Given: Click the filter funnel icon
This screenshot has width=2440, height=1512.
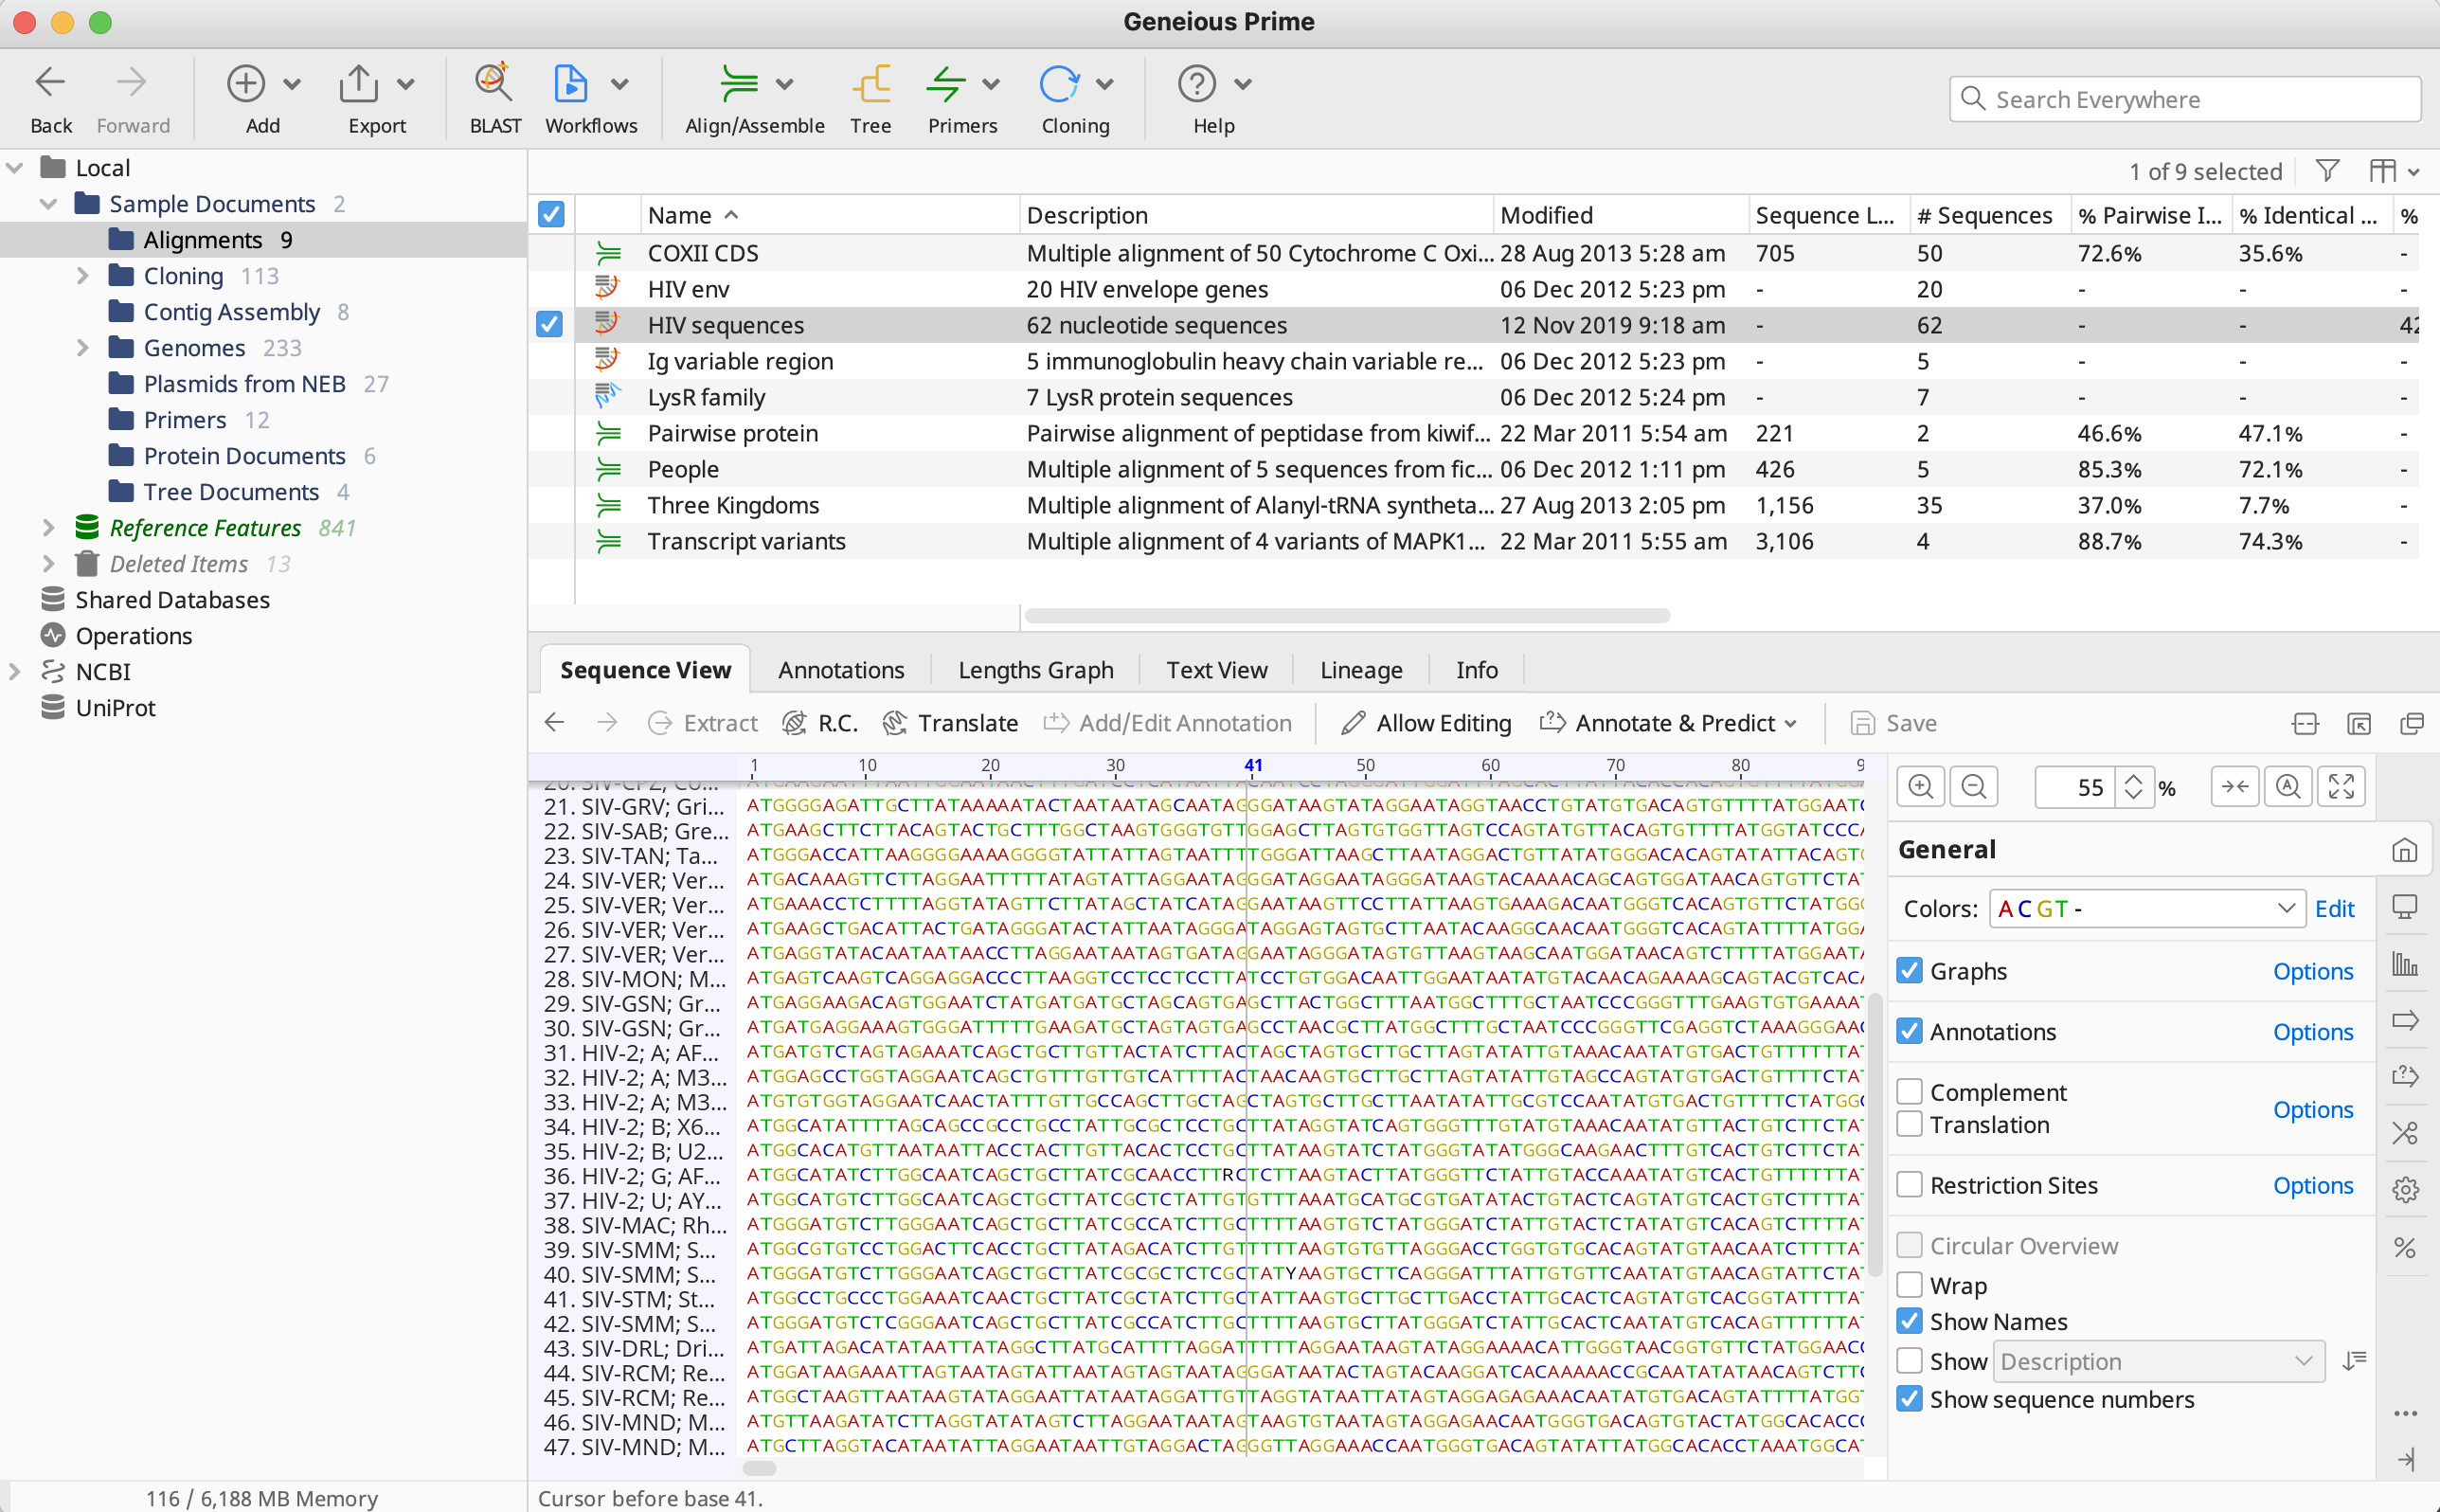Looking at the screenshot, I should pos(2327,171).
